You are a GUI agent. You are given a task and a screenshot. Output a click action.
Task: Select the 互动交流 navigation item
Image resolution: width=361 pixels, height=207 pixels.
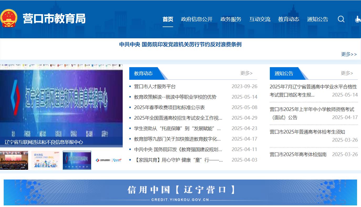(260, 19)
